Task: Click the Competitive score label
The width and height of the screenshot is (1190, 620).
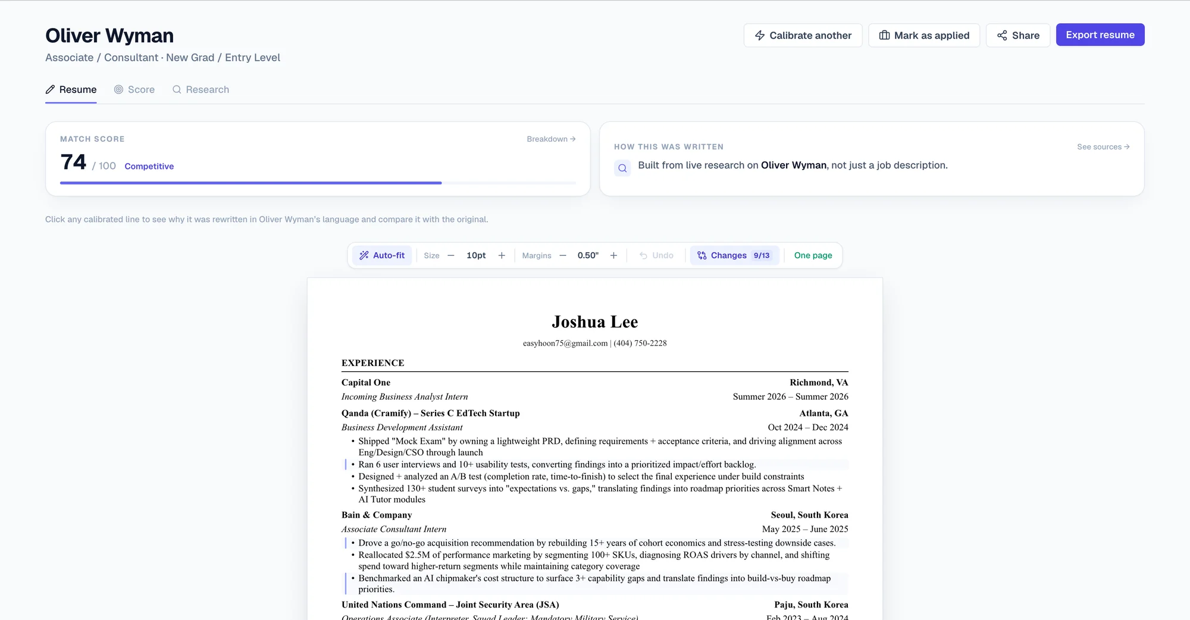Action: [x=149, y=166]
